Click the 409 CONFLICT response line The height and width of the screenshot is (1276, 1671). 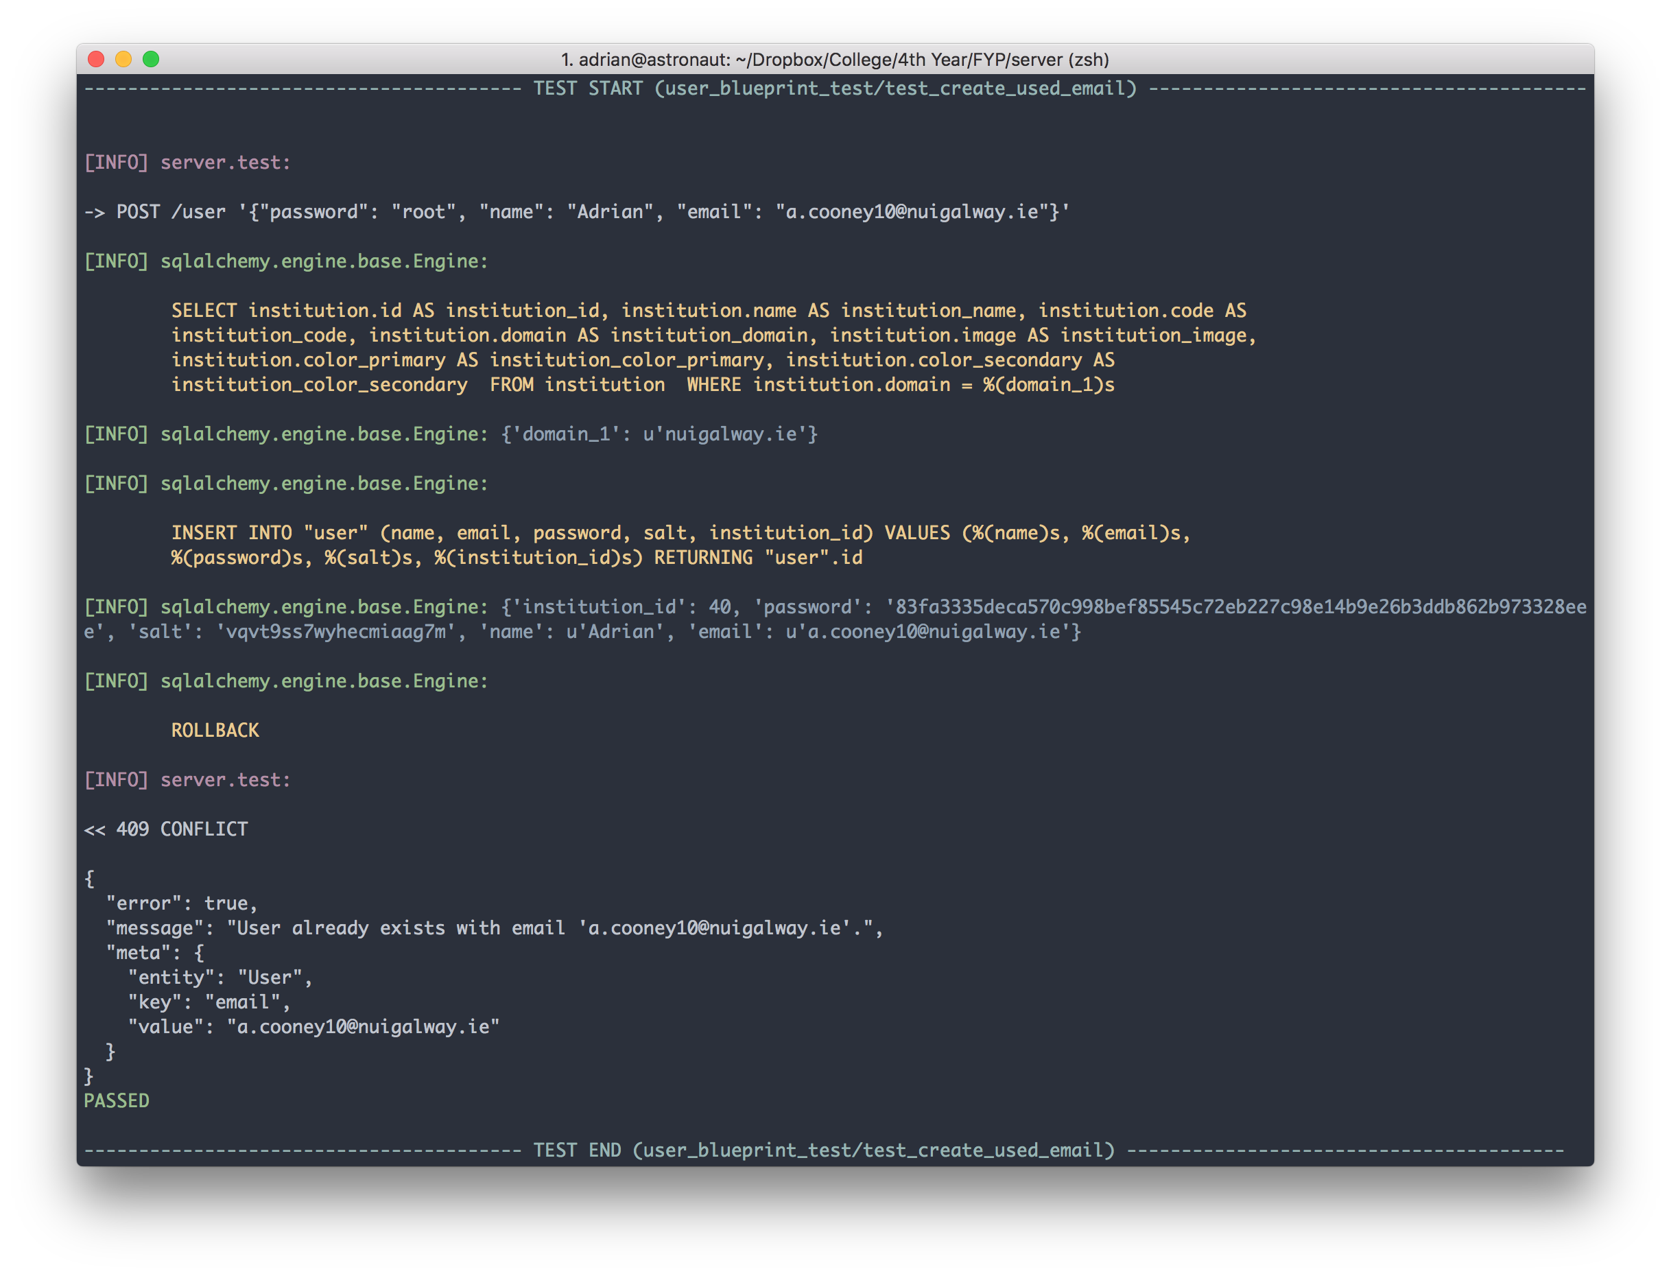165,829
